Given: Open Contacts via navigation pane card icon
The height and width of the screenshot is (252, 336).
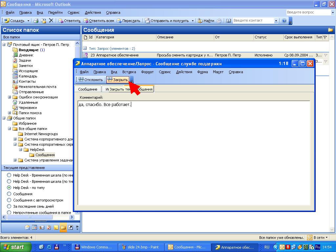Looking at the screenshot, I should 42,227.
